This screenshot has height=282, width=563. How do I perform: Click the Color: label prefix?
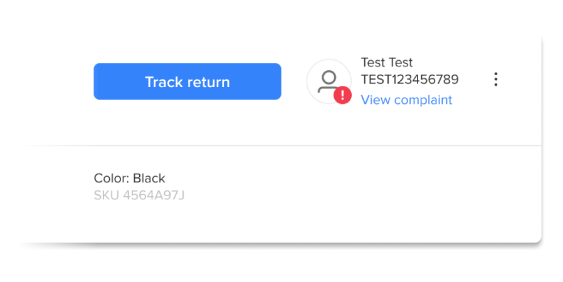112,179
